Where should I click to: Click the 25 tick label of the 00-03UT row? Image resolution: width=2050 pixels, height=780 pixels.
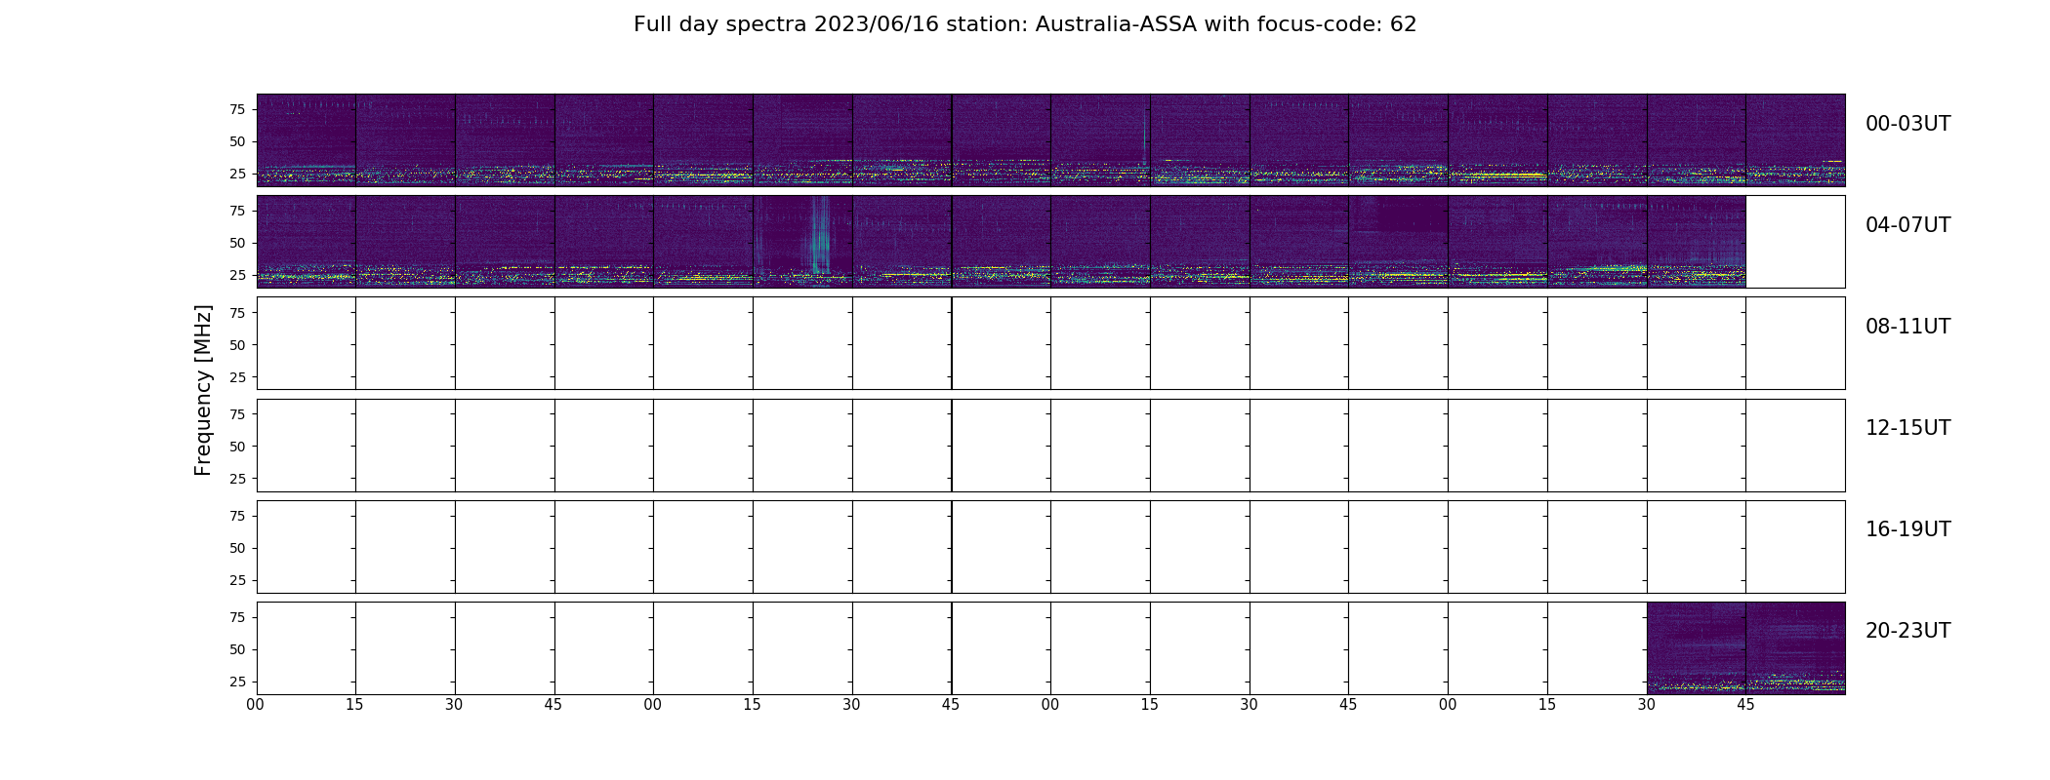[237, 174]
